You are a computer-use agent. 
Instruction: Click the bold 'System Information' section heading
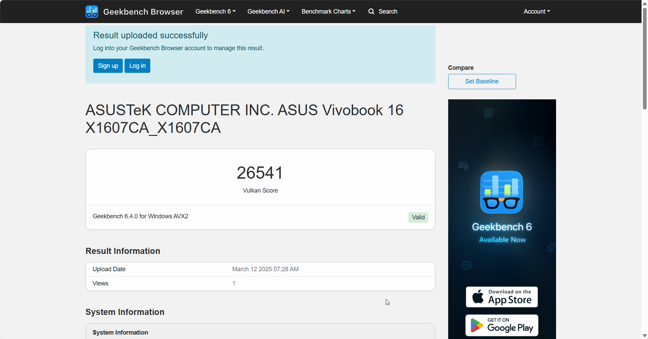(x=125, y=312)
